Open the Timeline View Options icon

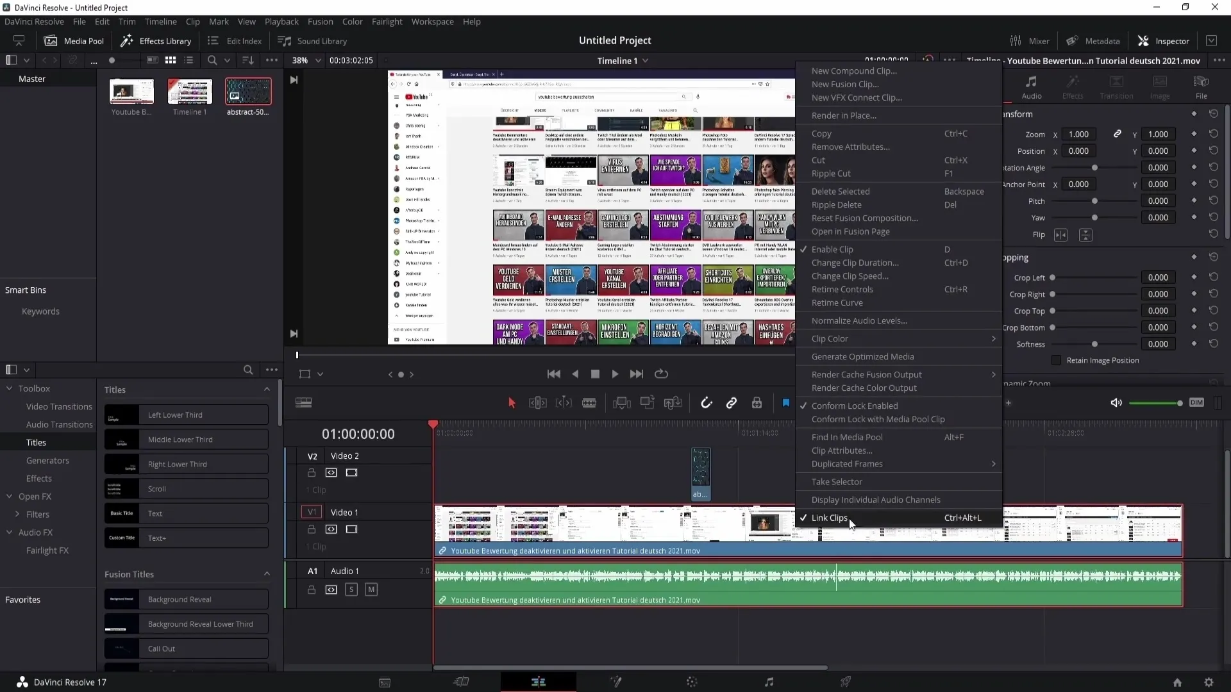pos(303,403)
